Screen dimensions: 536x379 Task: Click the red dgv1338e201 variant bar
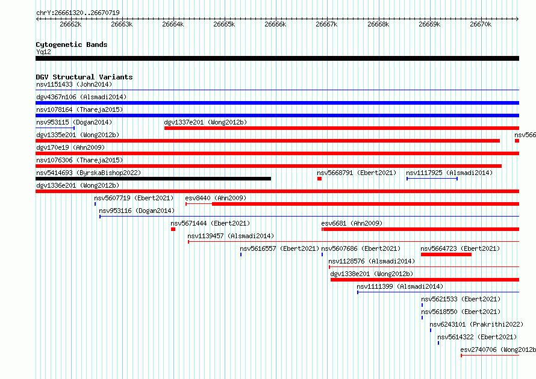click(425, 280)
